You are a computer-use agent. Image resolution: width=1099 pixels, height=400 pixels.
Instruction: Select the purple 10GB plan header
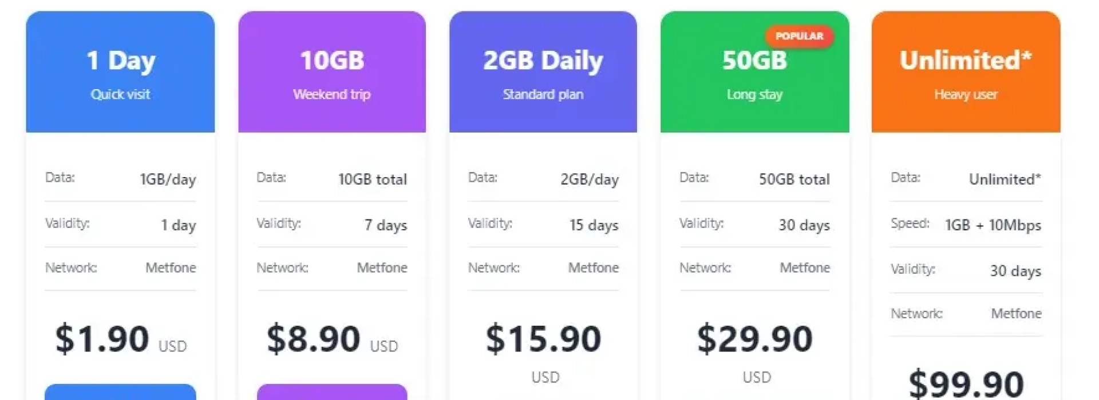pos(332,71)
